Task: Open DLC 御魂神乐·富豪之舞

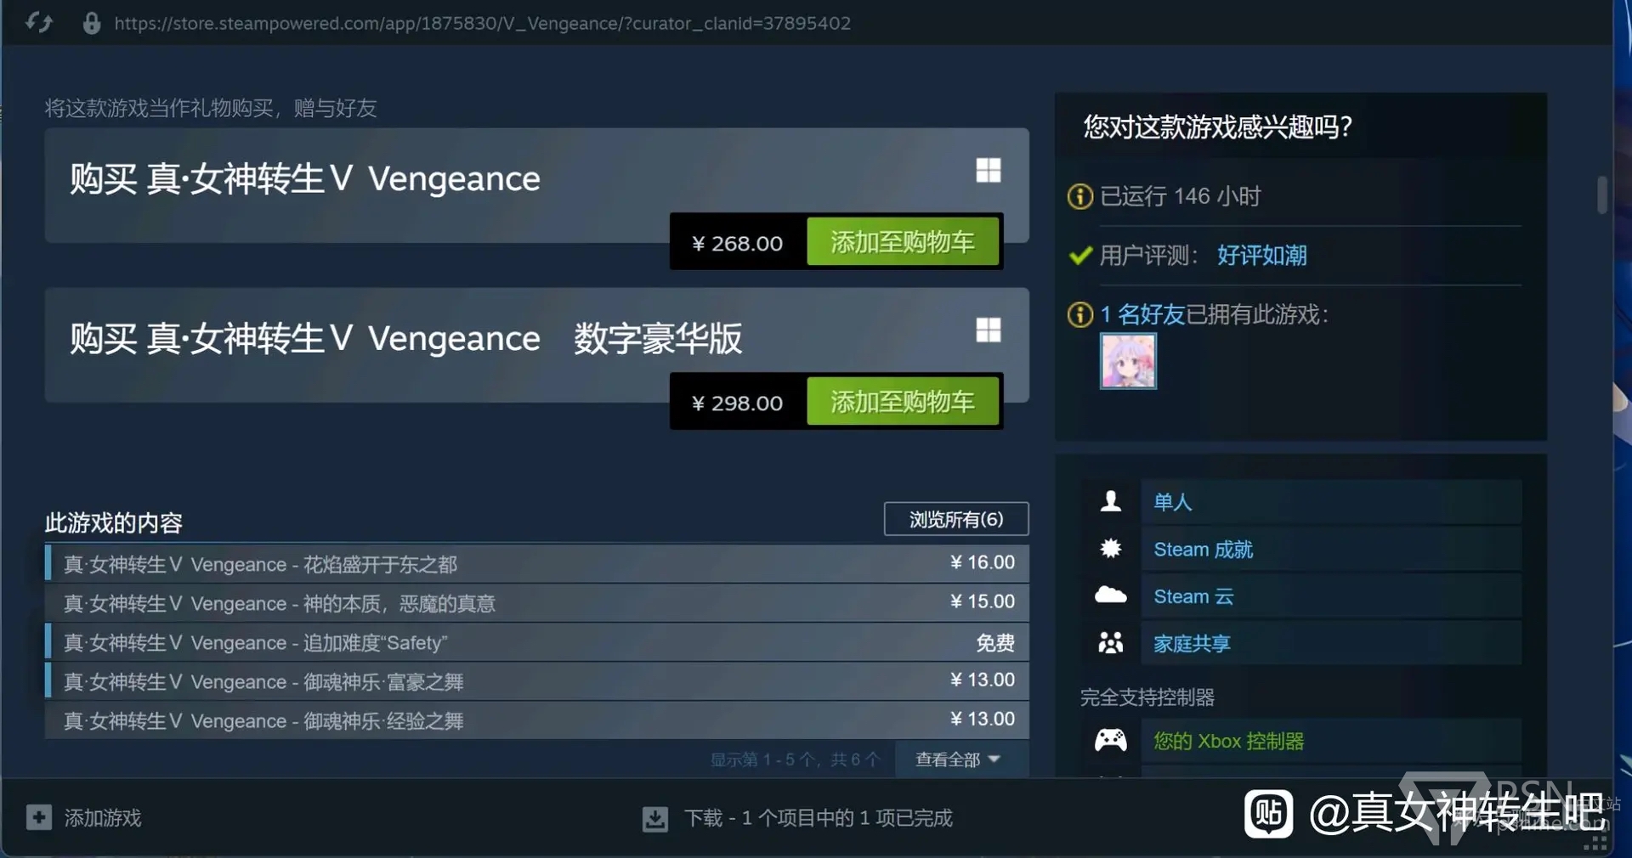Action: pyautogui.click(x=536, y=681)
